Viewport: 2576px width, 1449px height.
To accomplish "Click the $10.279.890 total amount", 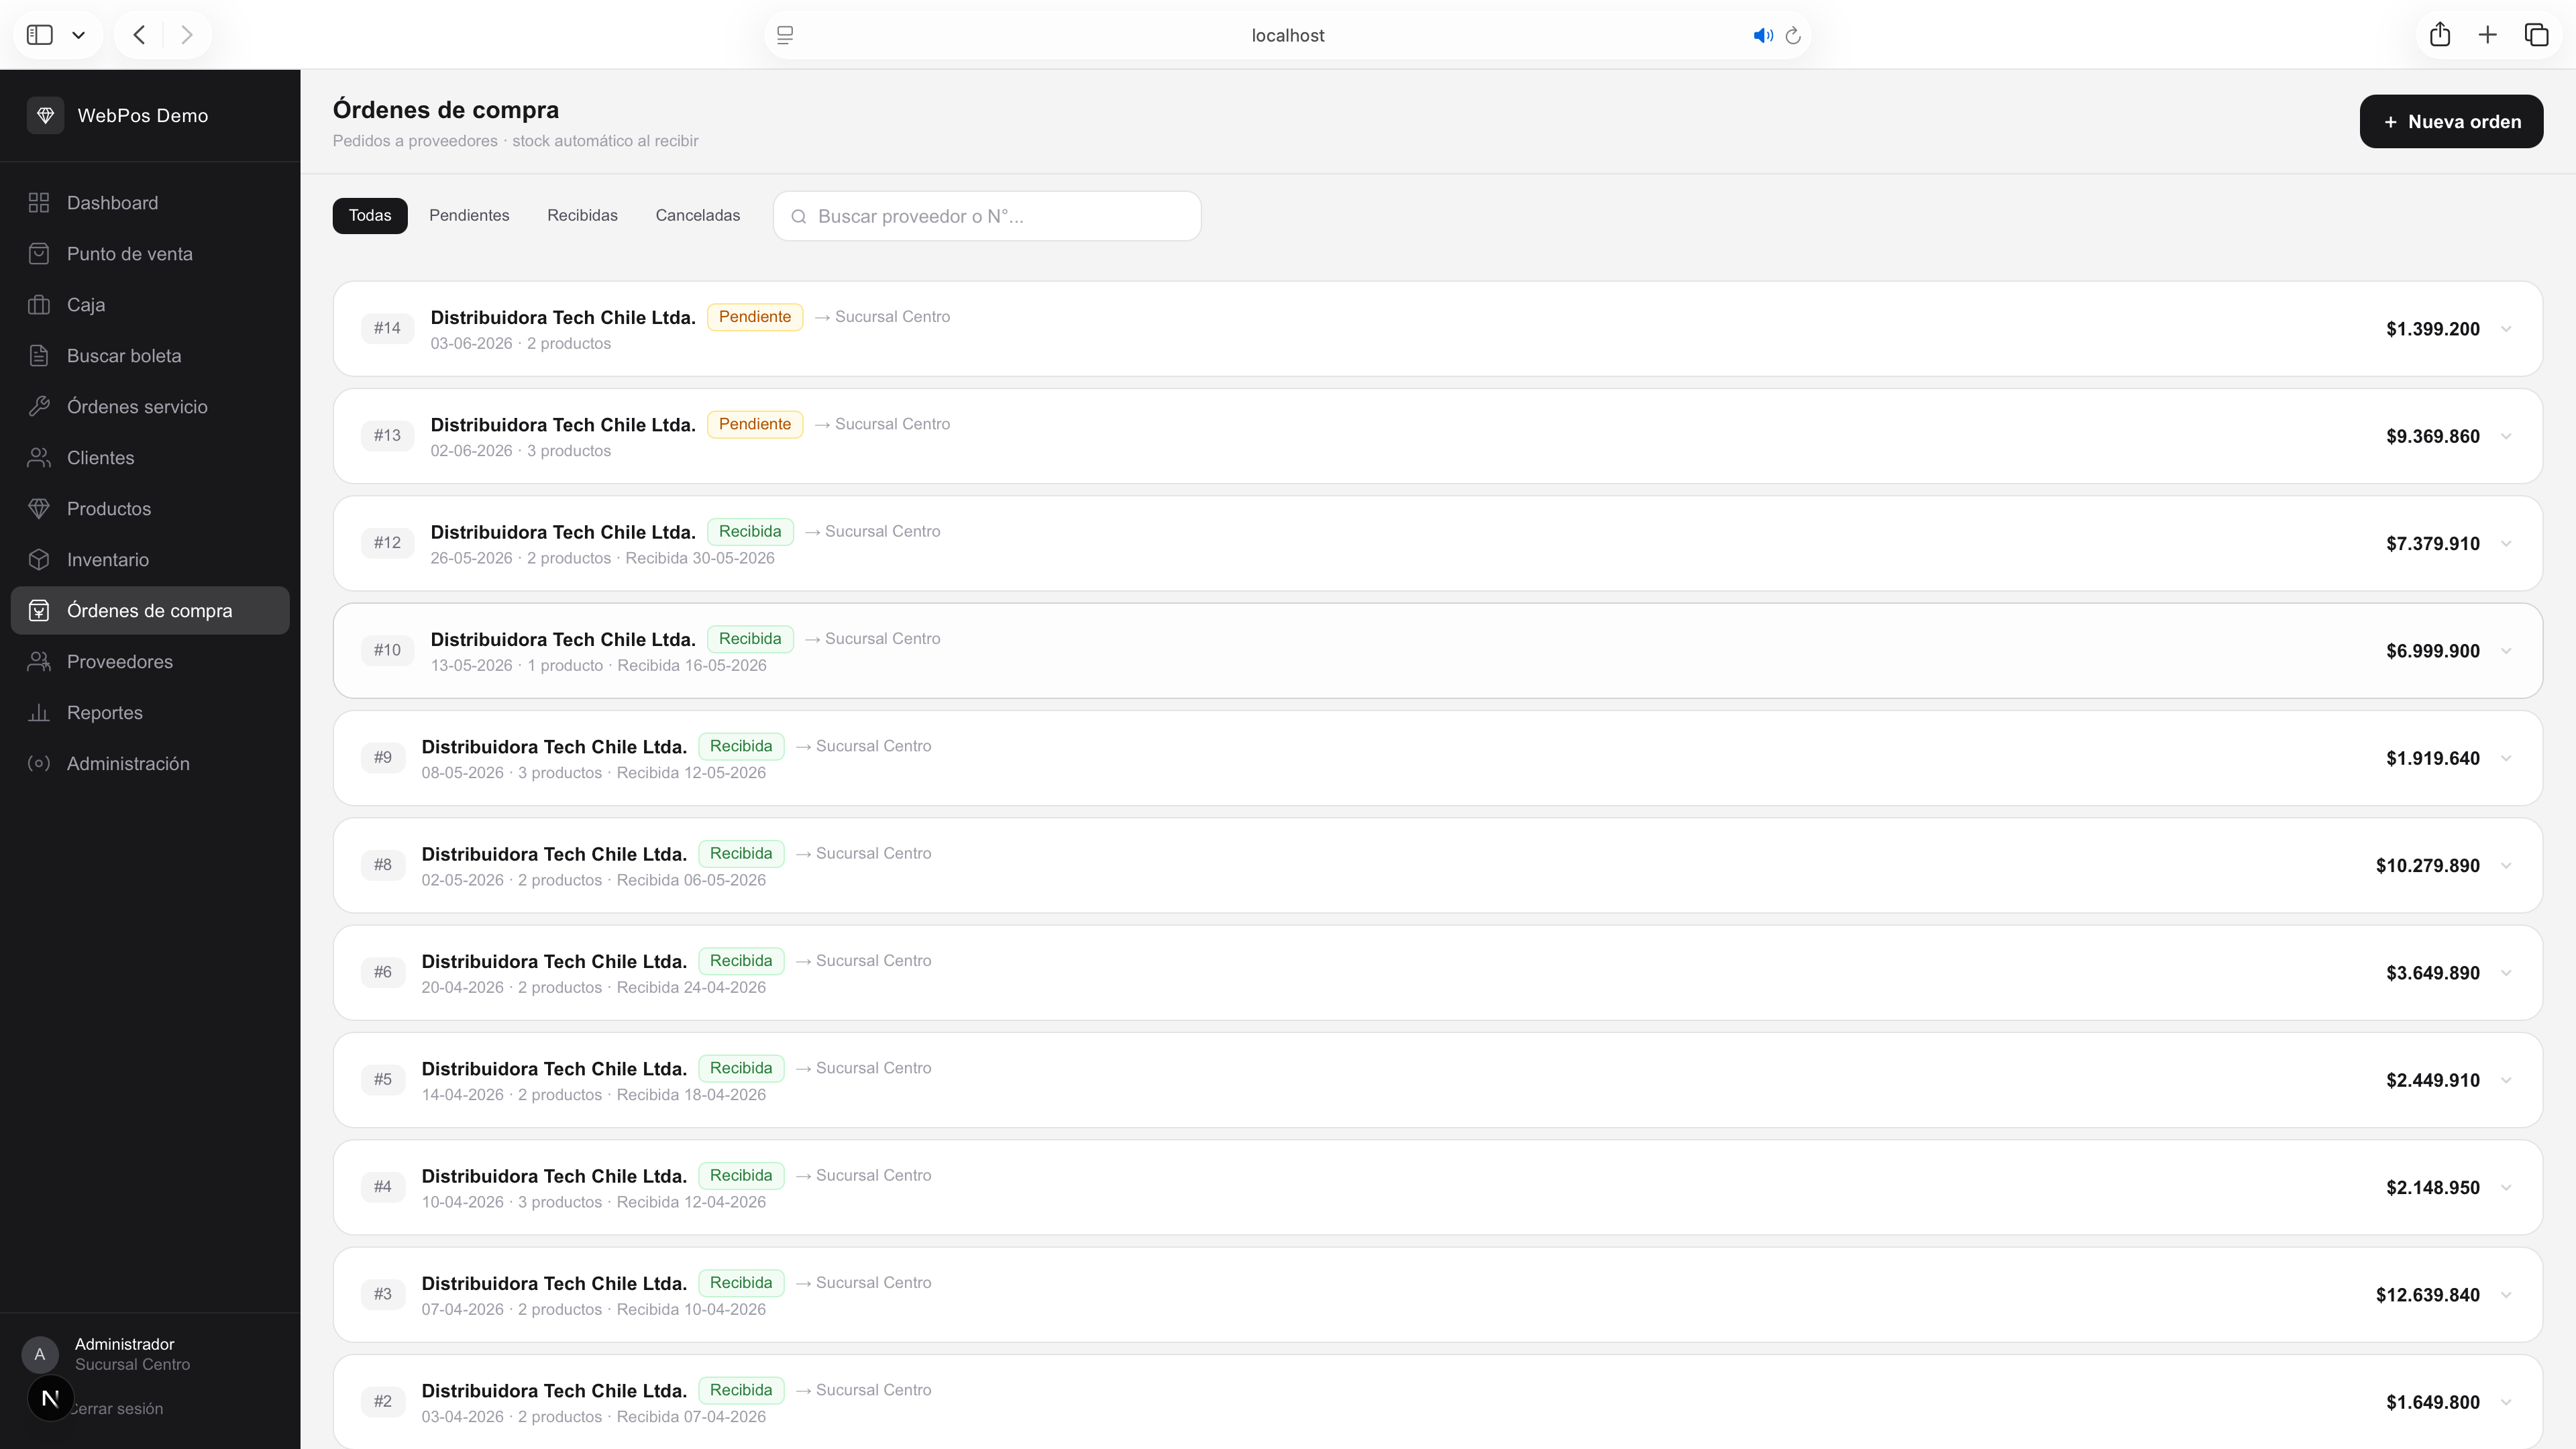I will click(2428, 866).
